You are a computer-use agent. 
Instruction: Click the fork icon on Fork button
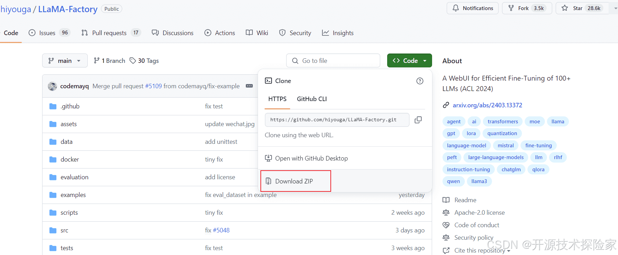(511, 8)
